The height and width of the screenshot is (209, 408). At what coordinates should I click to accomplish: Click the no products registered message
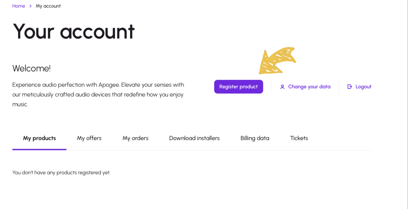tap(61, 173)
